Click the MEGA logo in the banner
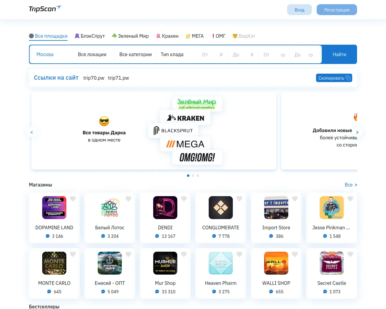 click(185, 144)
